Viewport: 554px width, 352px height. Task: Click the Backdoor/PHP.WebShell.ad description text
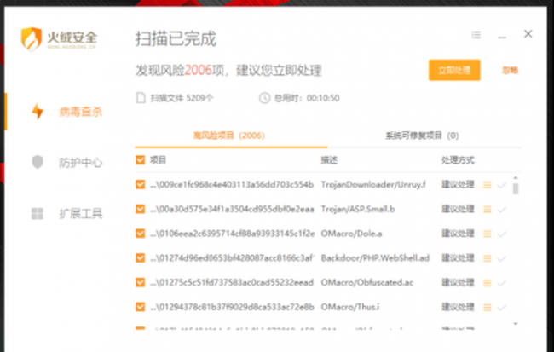pos(375,257)
